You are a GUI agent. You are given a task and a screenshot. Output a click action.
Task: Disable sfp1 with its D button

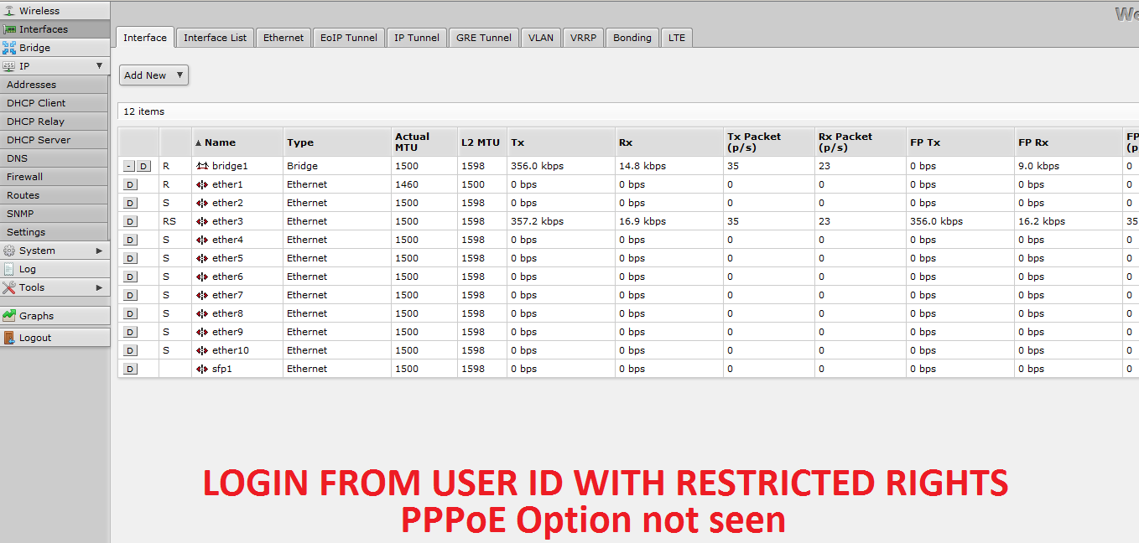tap(130, 369)
